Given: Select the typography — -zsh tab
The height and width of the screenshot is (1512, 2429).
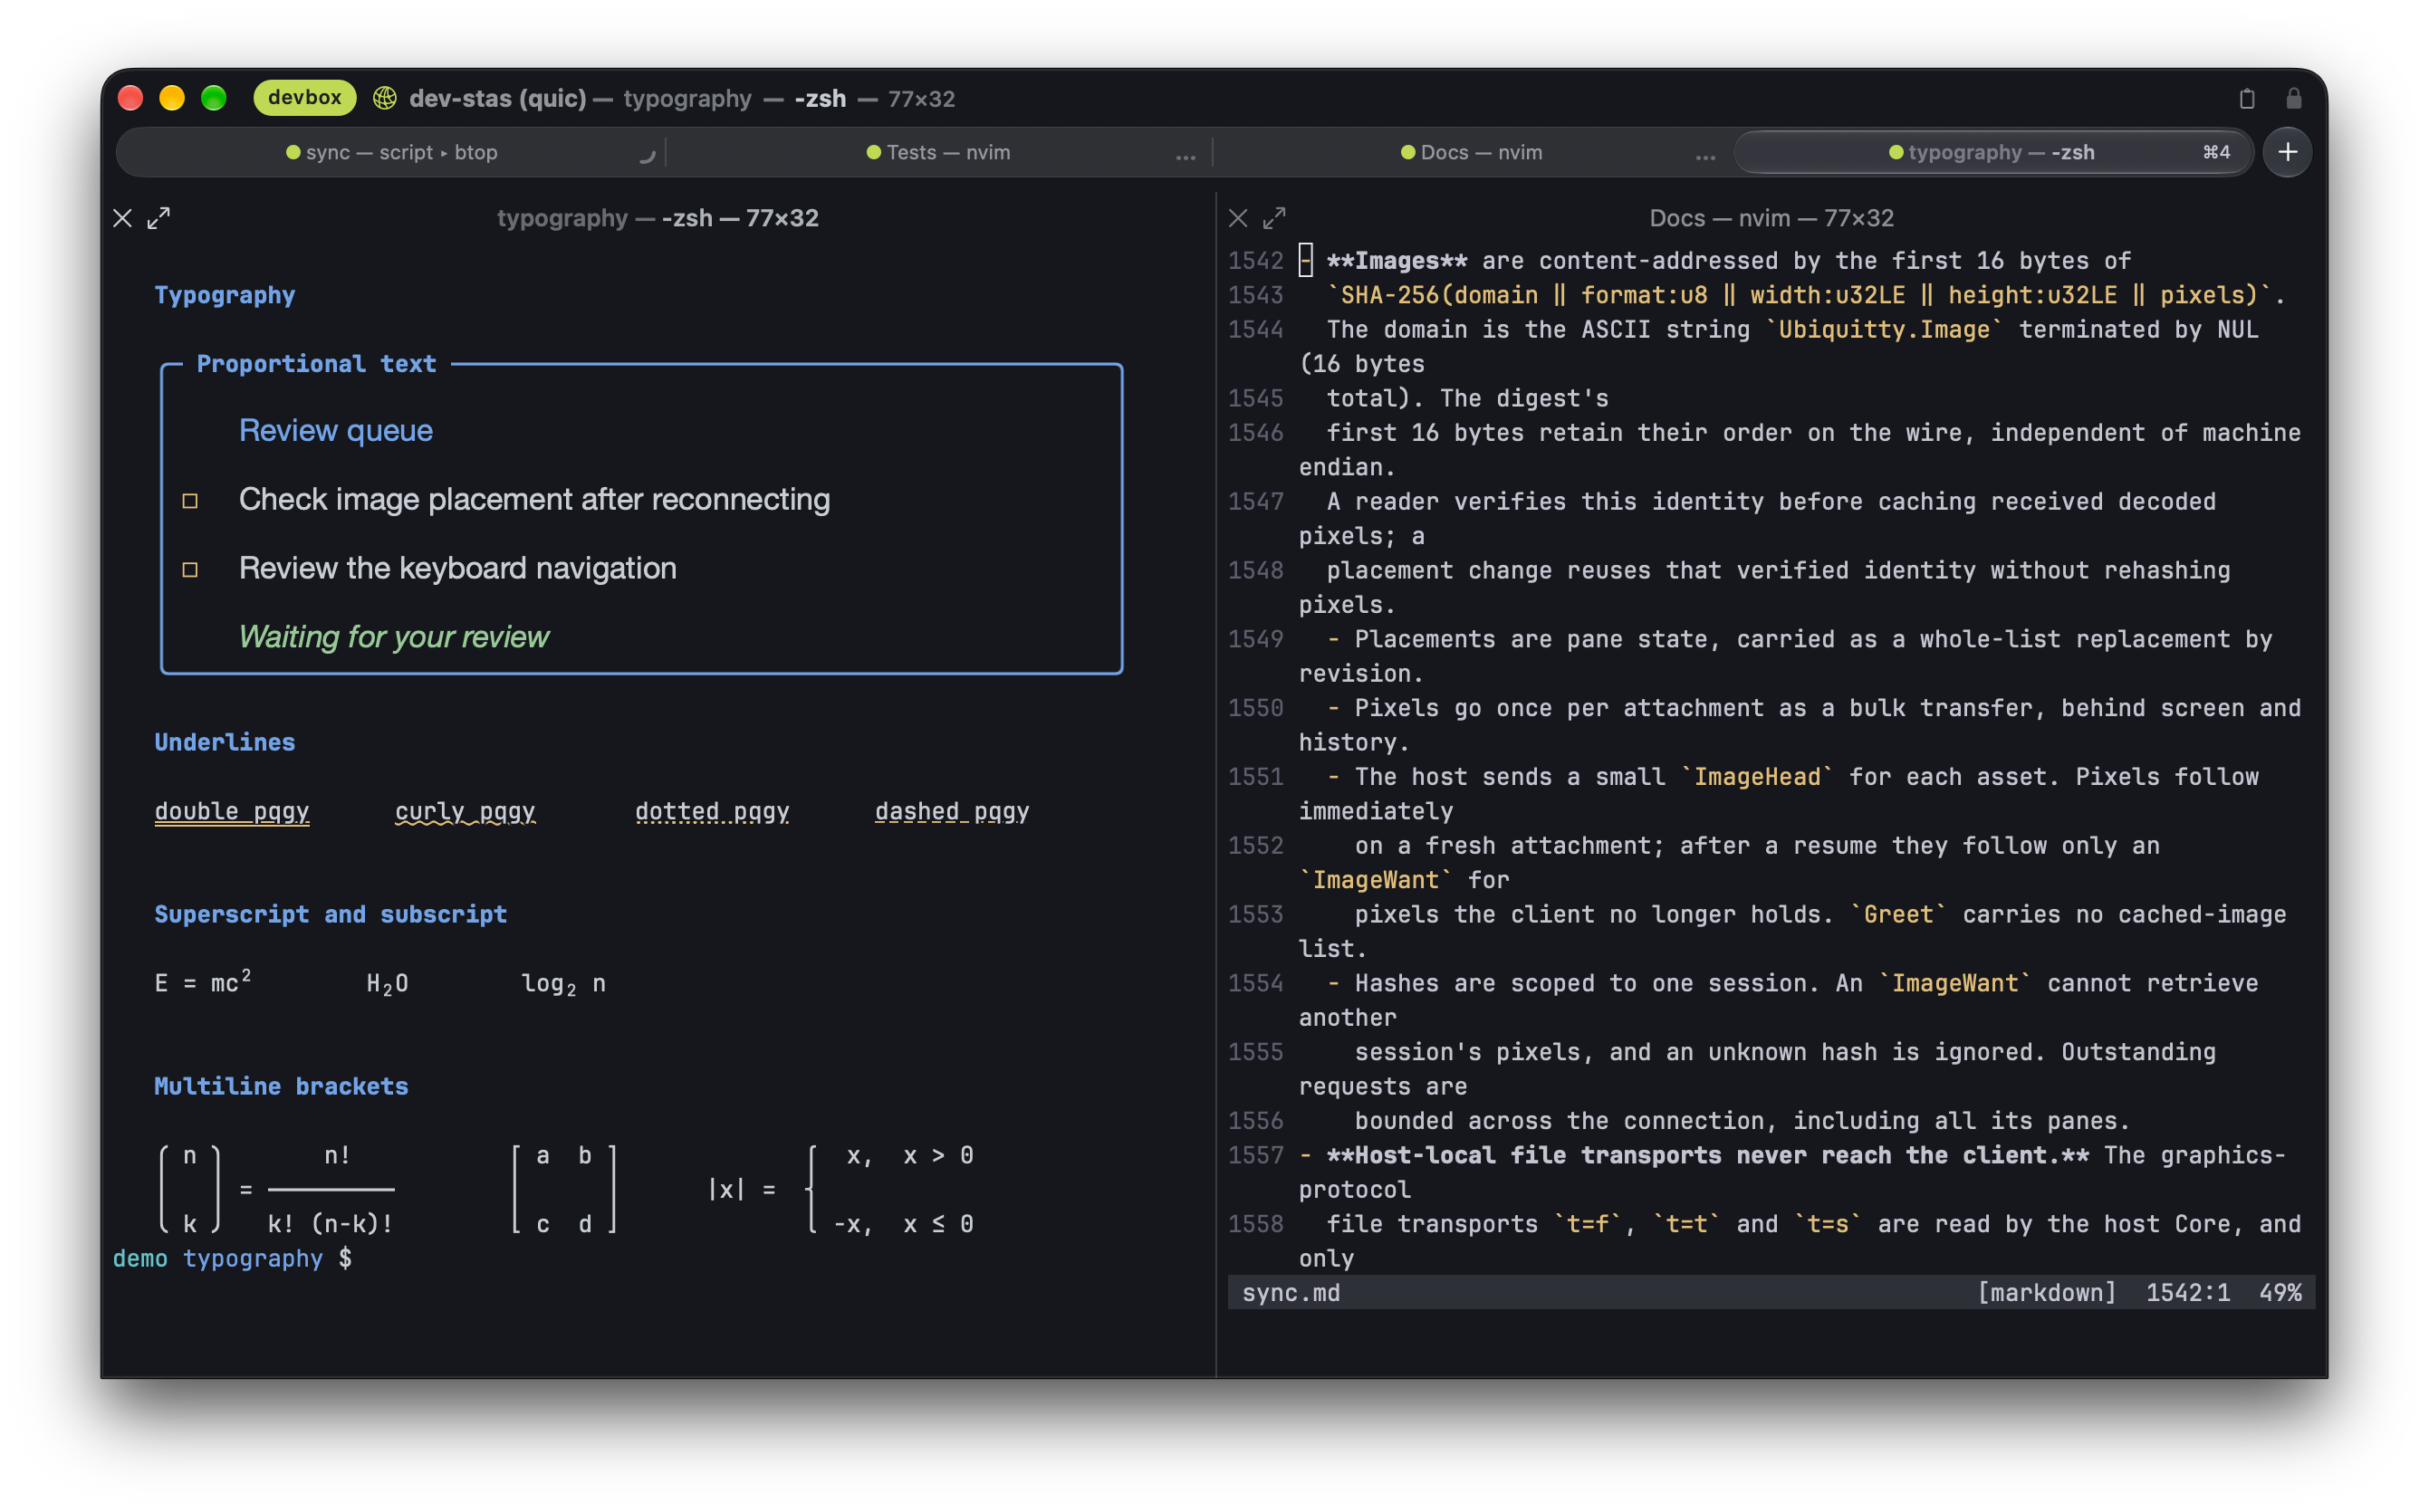Looking at the screenshot, I should [1992, 152].
